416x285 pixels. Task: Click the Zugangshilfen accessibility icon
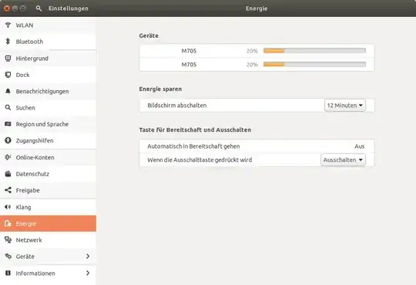pyautogui.click(x=8, y=140)
